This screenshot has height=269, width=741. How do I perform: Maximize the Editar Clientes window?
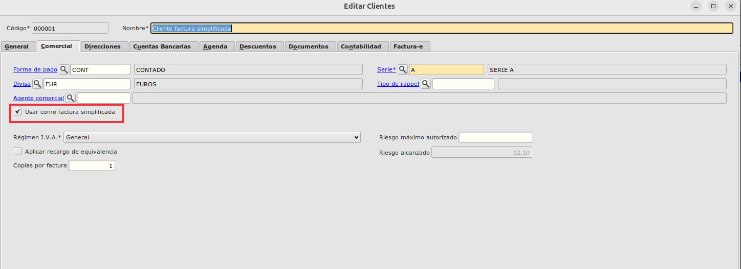click(713, 6)
